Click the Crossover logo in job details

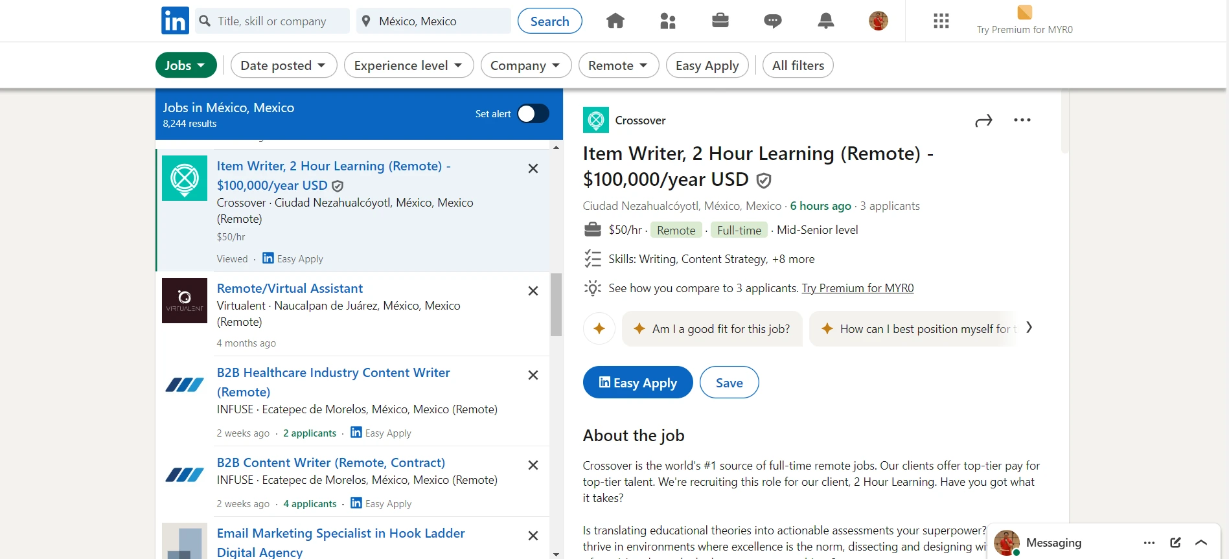[x=595, y=120]
